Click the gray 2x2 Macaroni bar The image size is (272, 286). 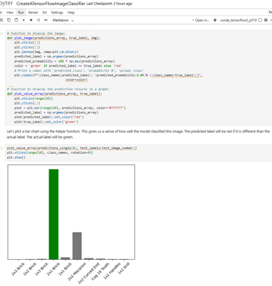pyautogui.click(x=77, y=246)
